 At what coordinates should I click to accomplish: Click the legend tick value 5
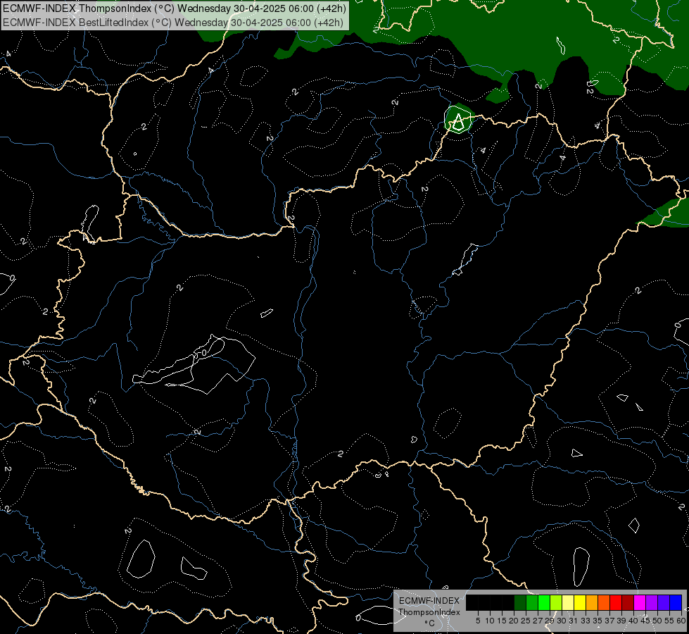478,621
